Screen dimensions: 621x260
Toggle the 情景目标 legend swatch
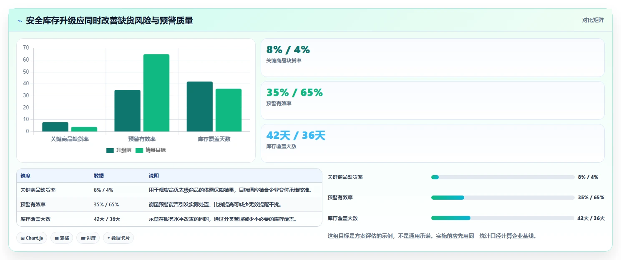pos(139,150)
